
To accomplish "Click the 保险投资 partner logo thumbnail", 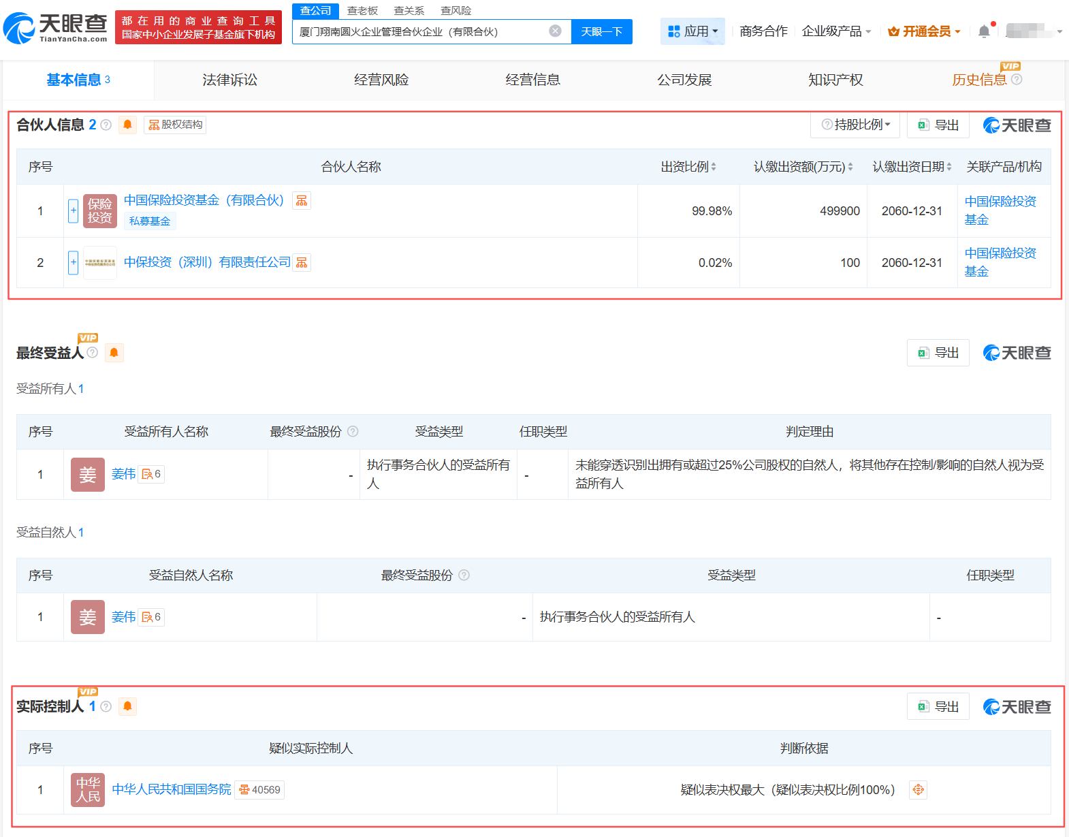I will coord(99,211).
